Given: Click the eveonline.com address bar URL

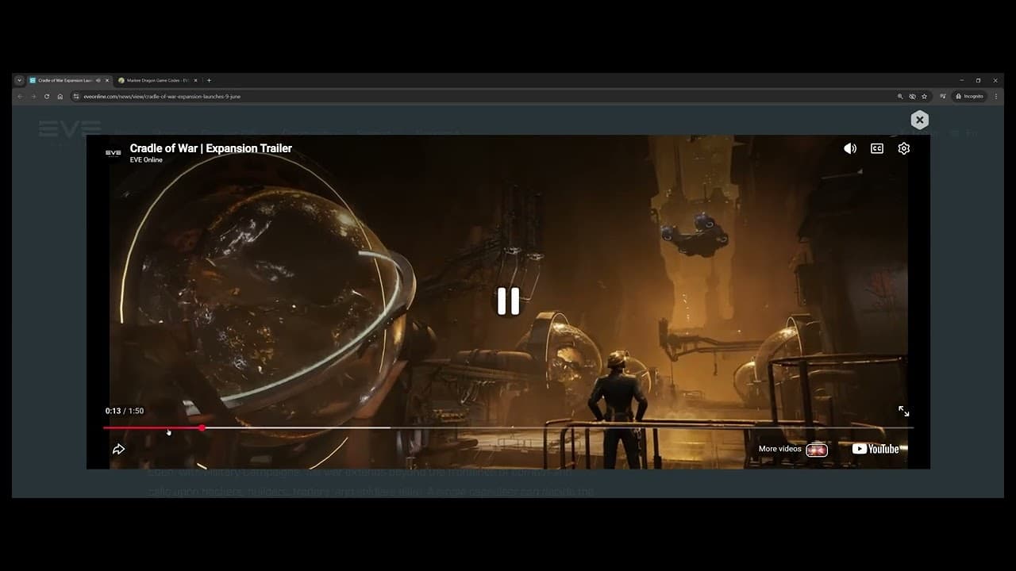Looking at the screenshot, I should (x=162, y=96).
